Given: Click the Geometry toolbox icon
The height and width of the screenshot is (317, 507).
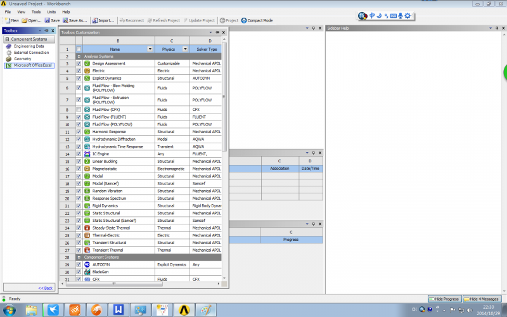Looking at the screenshot, I should click(9, 59).
